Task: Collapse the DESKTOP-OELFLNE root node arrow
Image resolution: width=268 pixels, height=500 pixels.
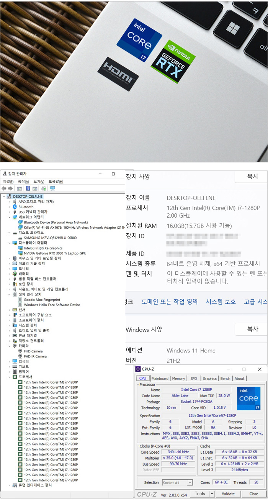Action: point(4,197)
